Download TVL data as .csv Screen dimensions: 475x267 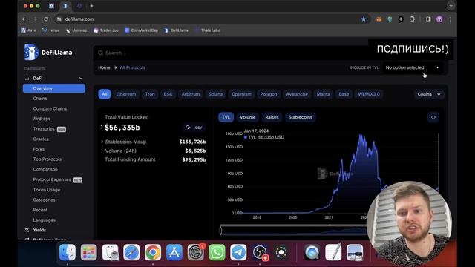194,128
